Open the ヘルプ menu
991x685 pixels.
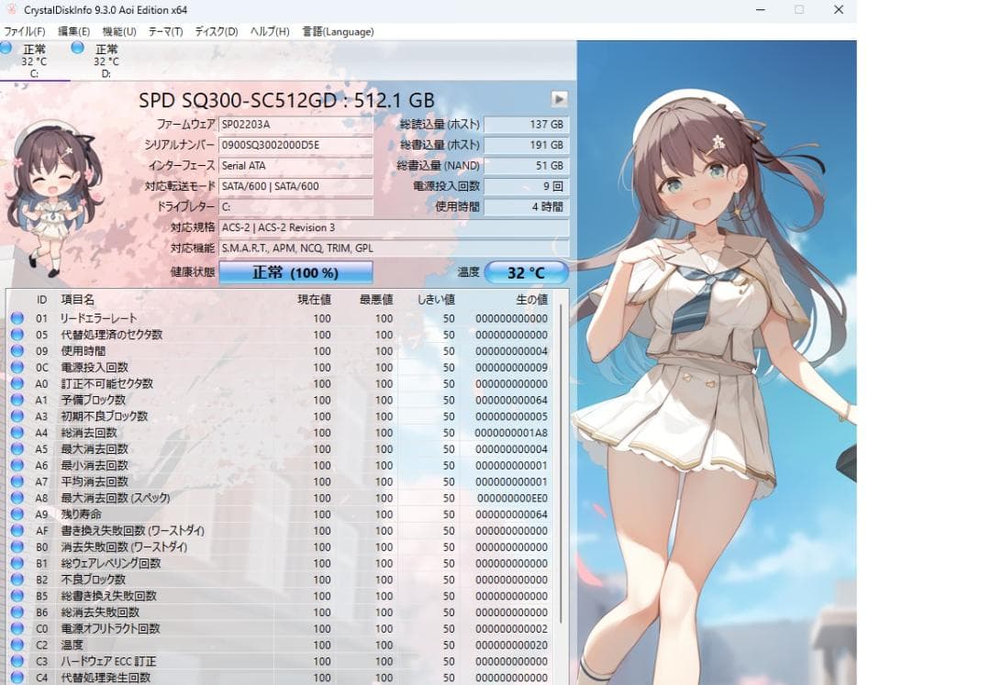267,30
